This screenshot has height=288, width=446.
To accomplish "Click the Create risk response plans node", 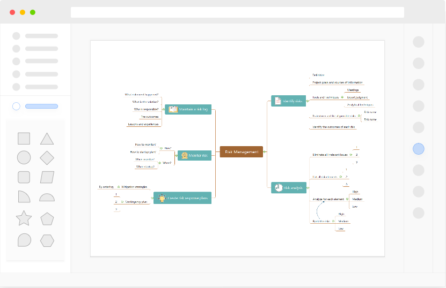I will (x=182, y=198).
